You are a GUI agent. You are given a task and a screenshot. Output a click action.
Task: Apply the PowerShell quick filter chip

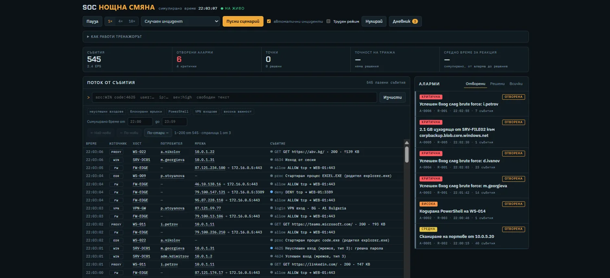(x=179, y=112)
